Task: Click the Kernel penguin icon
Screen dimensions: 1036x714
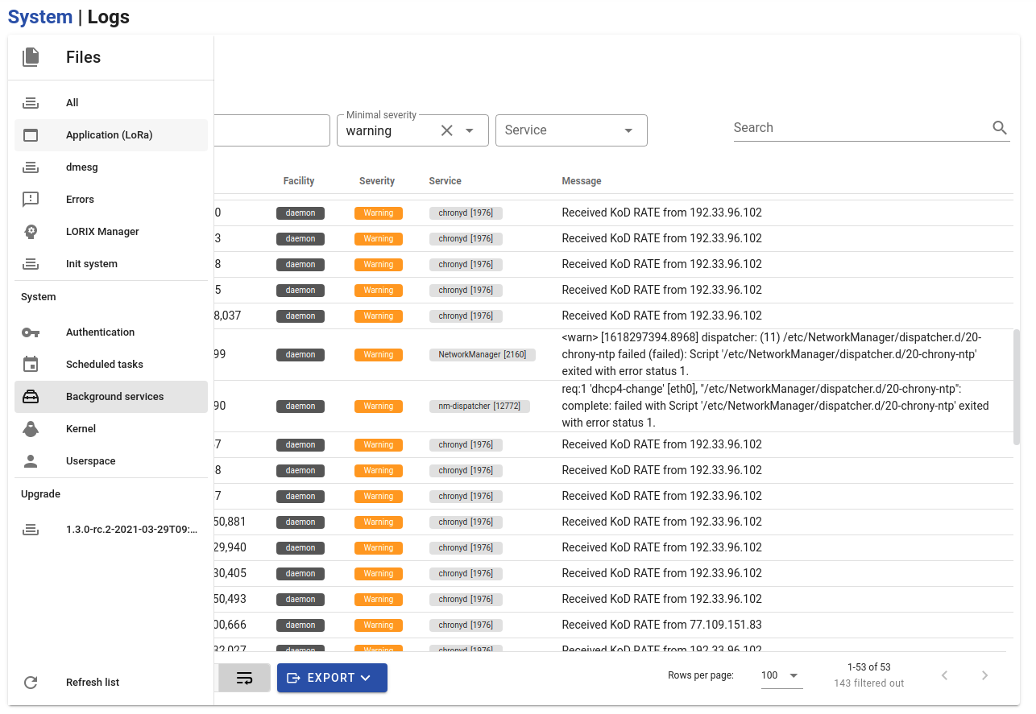Action: (x=31, y=429)
